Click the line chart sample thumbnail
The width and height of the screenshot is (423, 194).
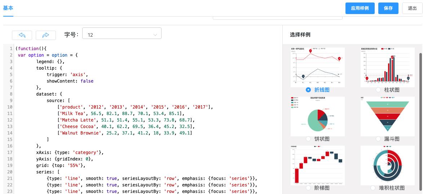317,67
